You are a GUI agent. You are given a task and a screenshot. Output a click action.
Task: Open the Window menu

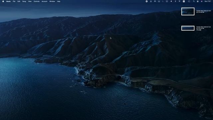point(52,1)
